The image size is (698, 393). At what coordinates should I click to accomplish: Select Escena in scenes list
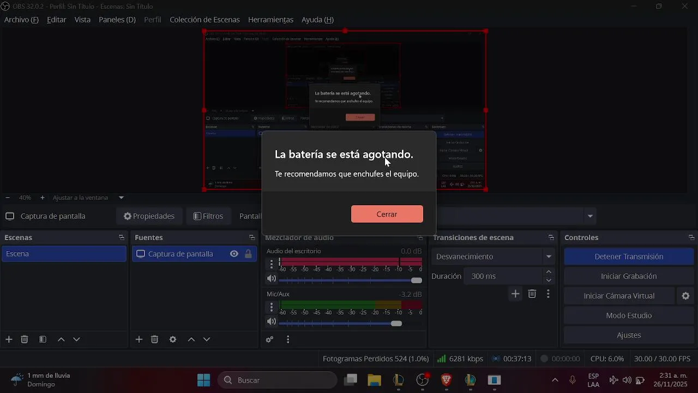point(64,254)
